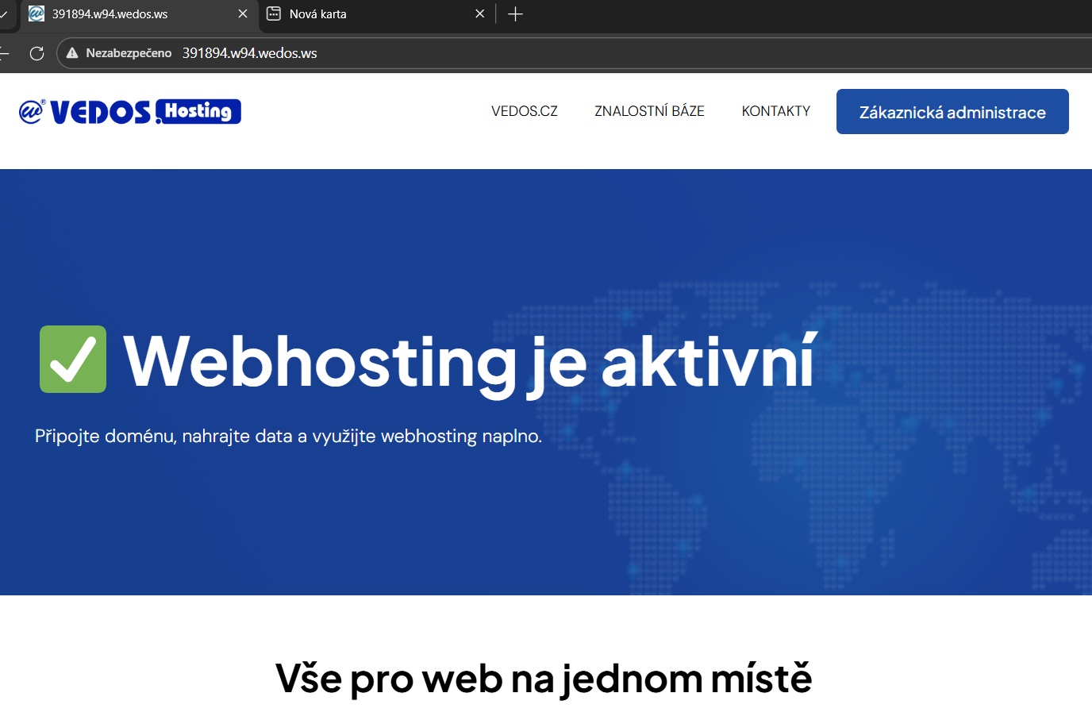This screenshot has width=1092, height=716.
Task: Click the Připojte doménu subtitle text
Action: pyautogui.click(x=288, y=436)
